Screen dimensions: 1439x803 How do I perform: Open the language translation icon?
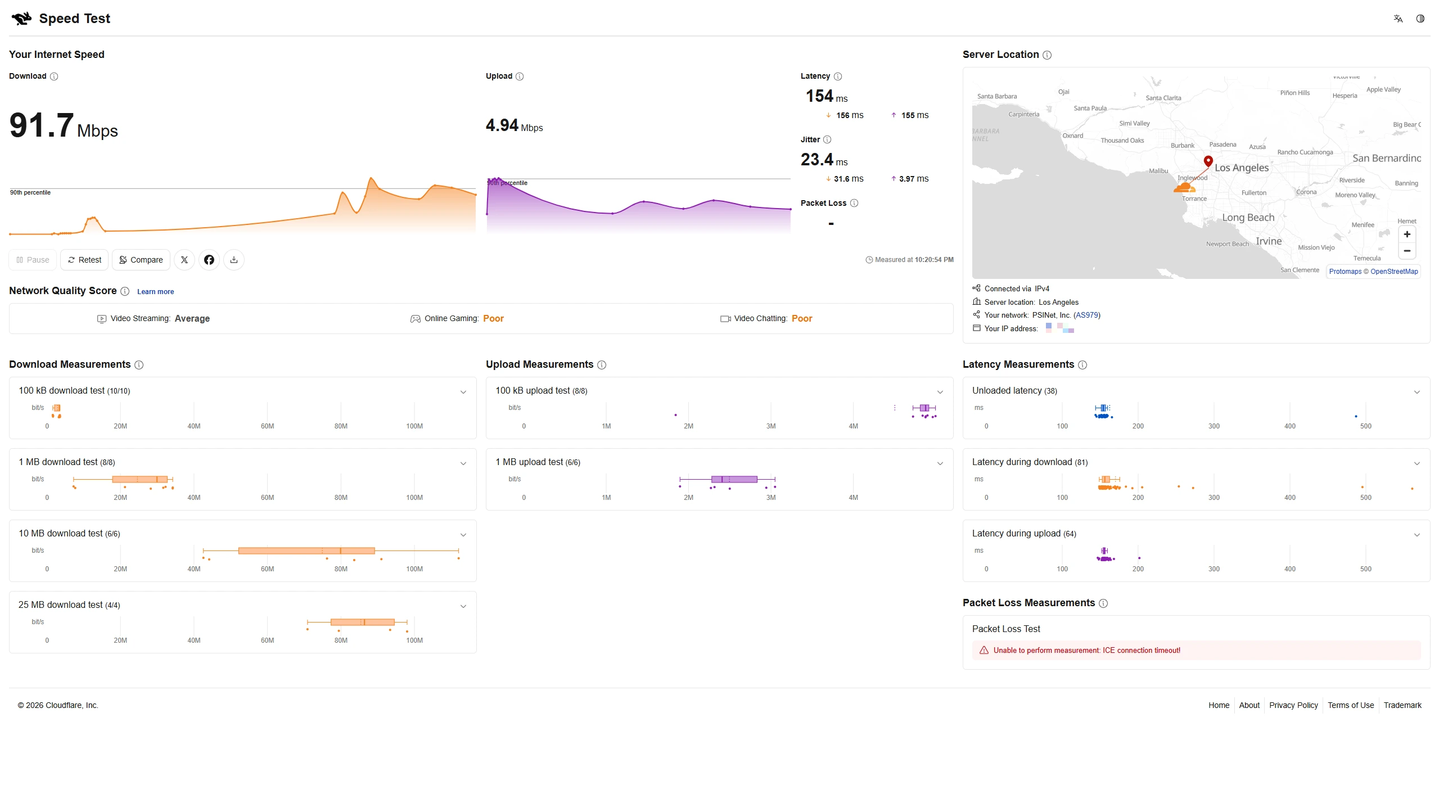tap(1398, 19)
